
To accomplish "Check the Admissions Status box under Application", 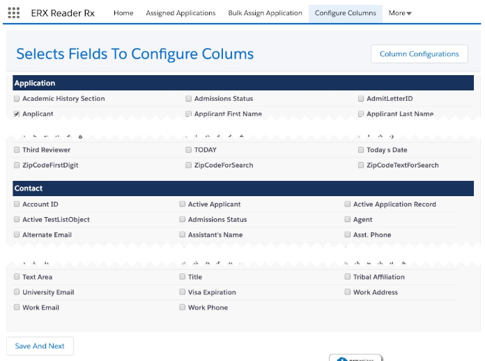I will pyautogui.click(x=189, y=99).
